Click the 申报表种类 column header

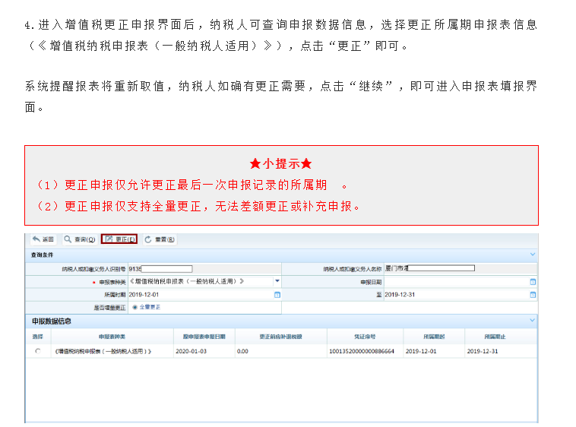tap(112, 337)
